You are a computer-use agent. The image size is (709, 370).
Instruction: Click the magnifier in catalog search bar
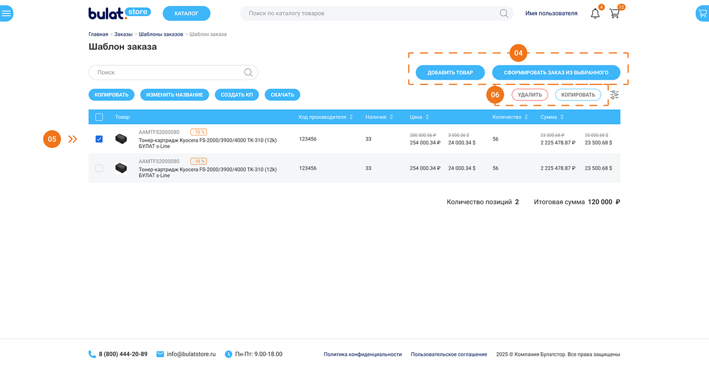coord(504,13)
